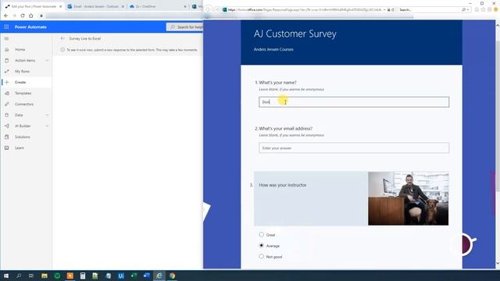Viewport: 500px width, 281px height.
Task: Reload the Power Automate page in Chrome
Action: coord(23,16)
